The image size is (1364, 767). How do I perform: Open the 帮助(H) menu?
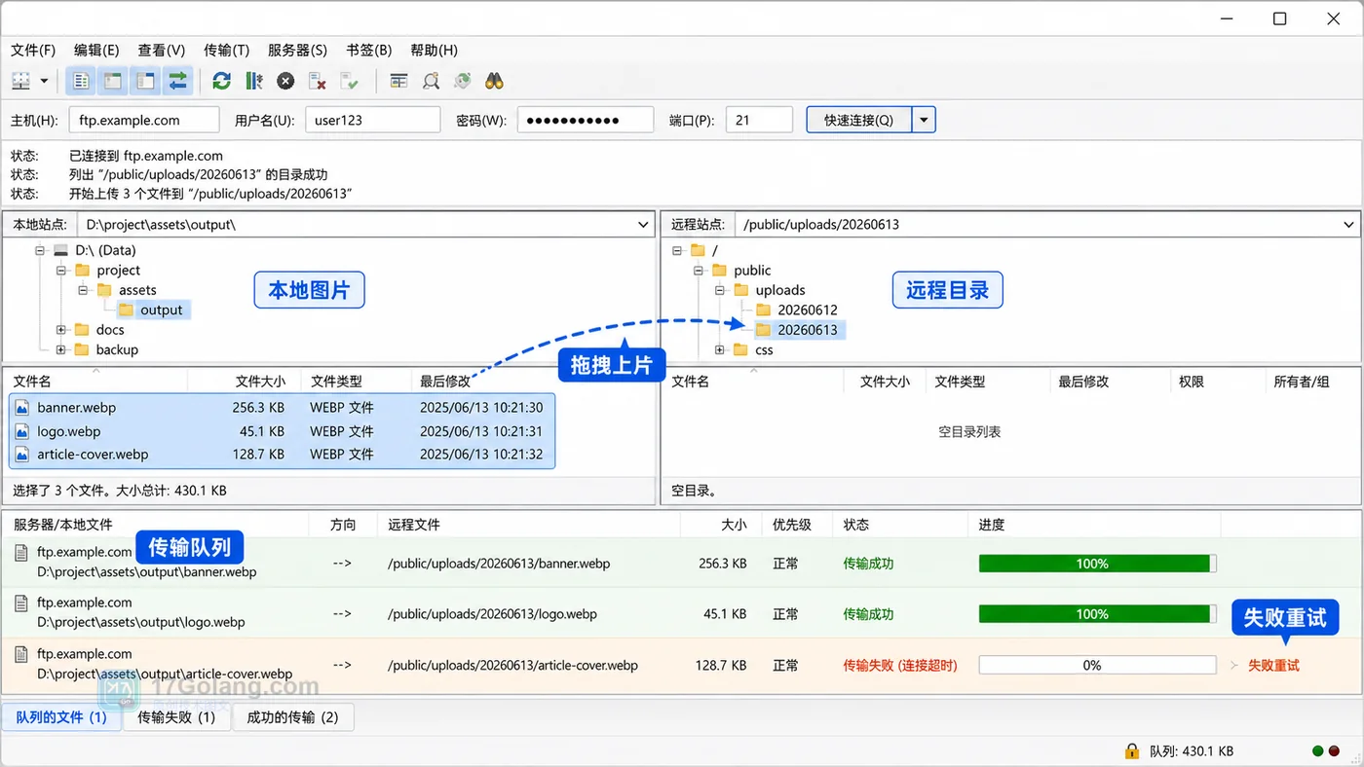pyautogui.click(x=434, y=50)
